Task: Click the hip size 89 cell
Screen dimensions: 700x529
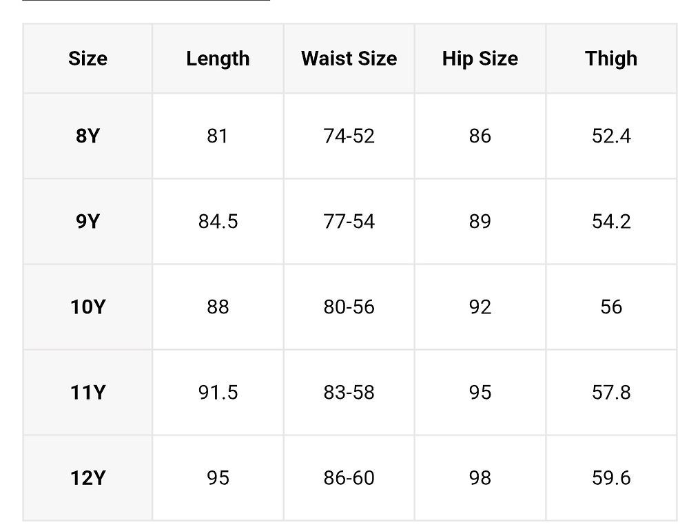Action: [x=480, y=221]
